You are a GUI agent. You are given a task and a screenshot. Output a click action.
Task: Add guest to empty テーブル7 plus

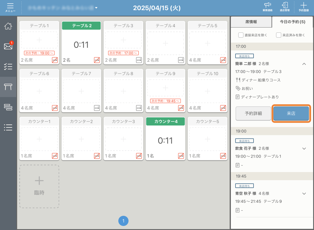81,91
